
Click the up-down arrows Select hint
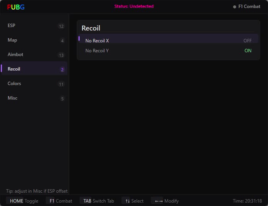coord(134,201)
